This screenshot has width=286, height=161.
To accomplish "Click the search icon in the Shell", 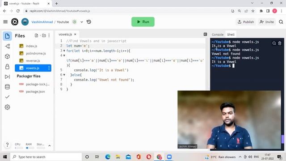I will click(274, 43).
